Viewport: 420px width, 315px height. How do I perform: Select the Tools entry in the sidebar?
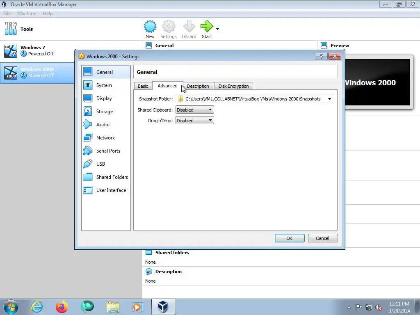71,29
